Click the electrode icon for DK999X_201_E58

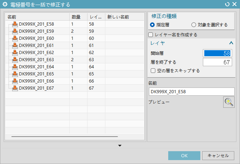pos(15,24)
